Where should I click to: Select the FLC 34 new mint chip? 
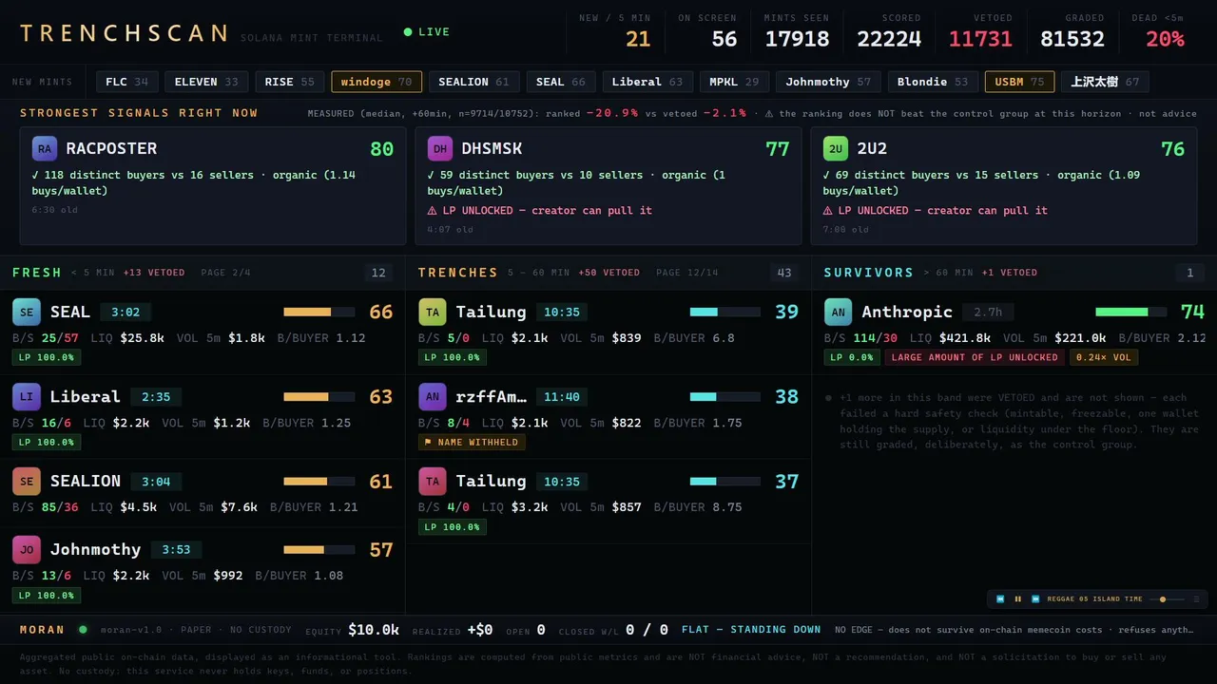pyautogui.click(x=127, y=82)
